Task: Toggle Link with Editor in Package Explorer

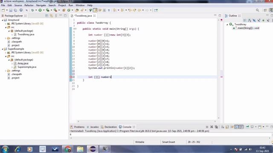Action: 51,16
